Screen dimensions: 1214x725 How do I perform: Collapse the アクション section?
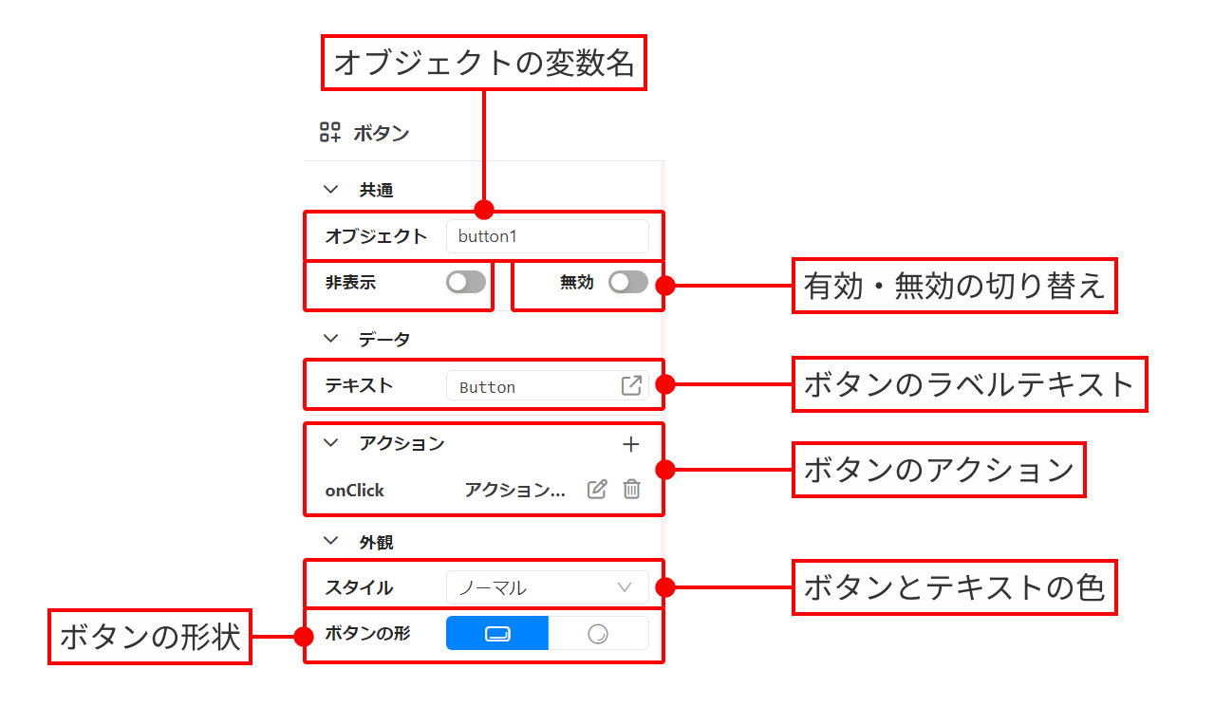coord(330,442)
